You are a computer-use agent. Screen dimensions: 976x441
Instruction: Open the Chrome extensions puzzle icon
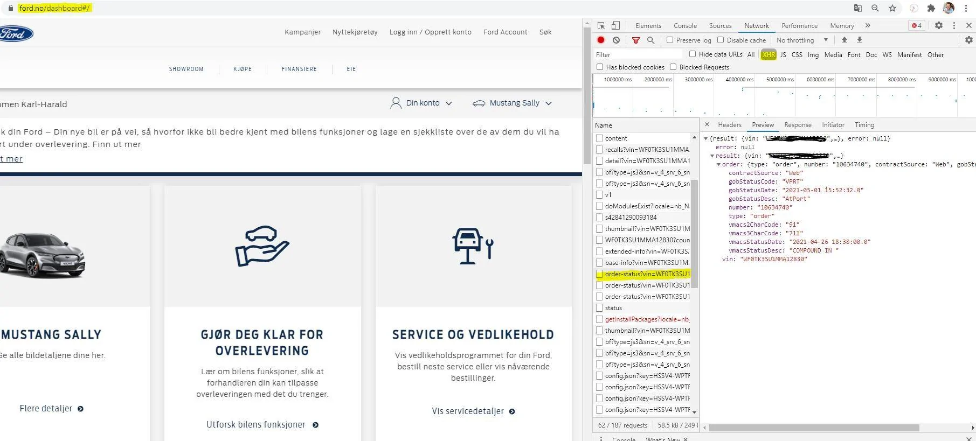(931, 8)
